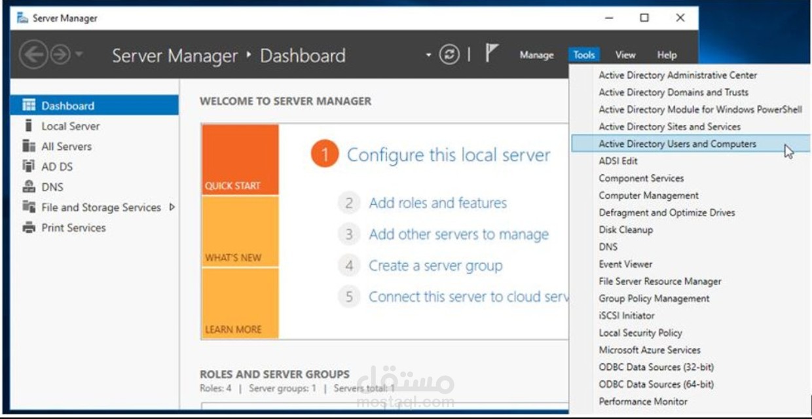Image resolution: width=812 pixels, height=419 pixels.
Task: Select Local Server in the sidebar
Action: point(94,126)
